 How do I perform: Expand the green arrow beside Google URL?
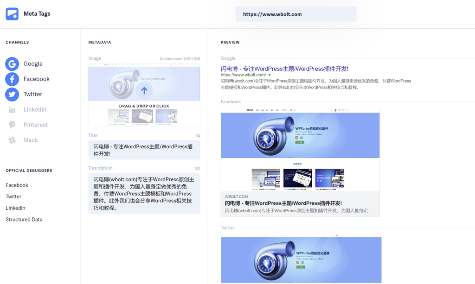tap(270, 75)
